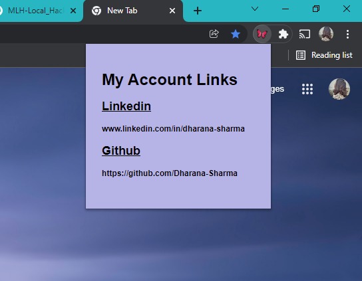362x281 pixels.
Task: Click the https://github.com/Dharana-Sharma text
Action: (170, 173)
